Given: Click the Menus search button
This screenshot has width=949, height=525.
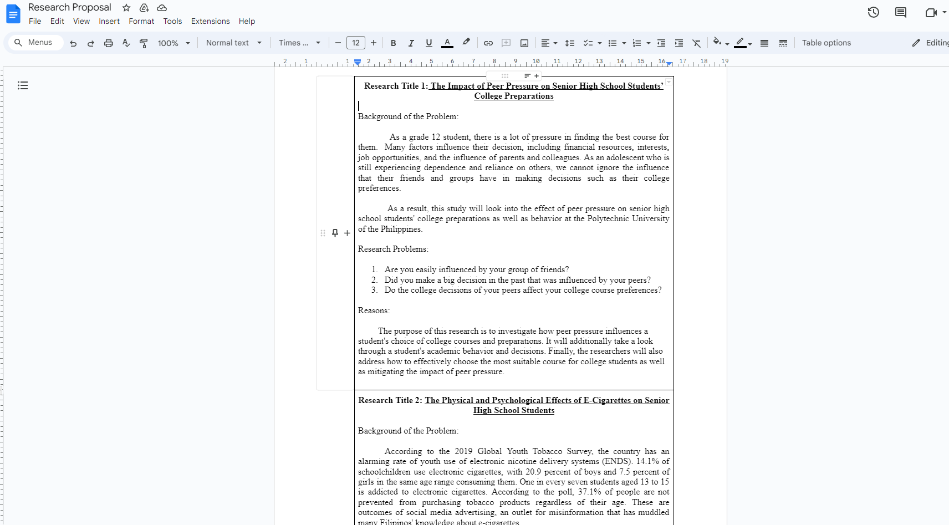Looking at the screenshot, I should click(x=35, y=42).
